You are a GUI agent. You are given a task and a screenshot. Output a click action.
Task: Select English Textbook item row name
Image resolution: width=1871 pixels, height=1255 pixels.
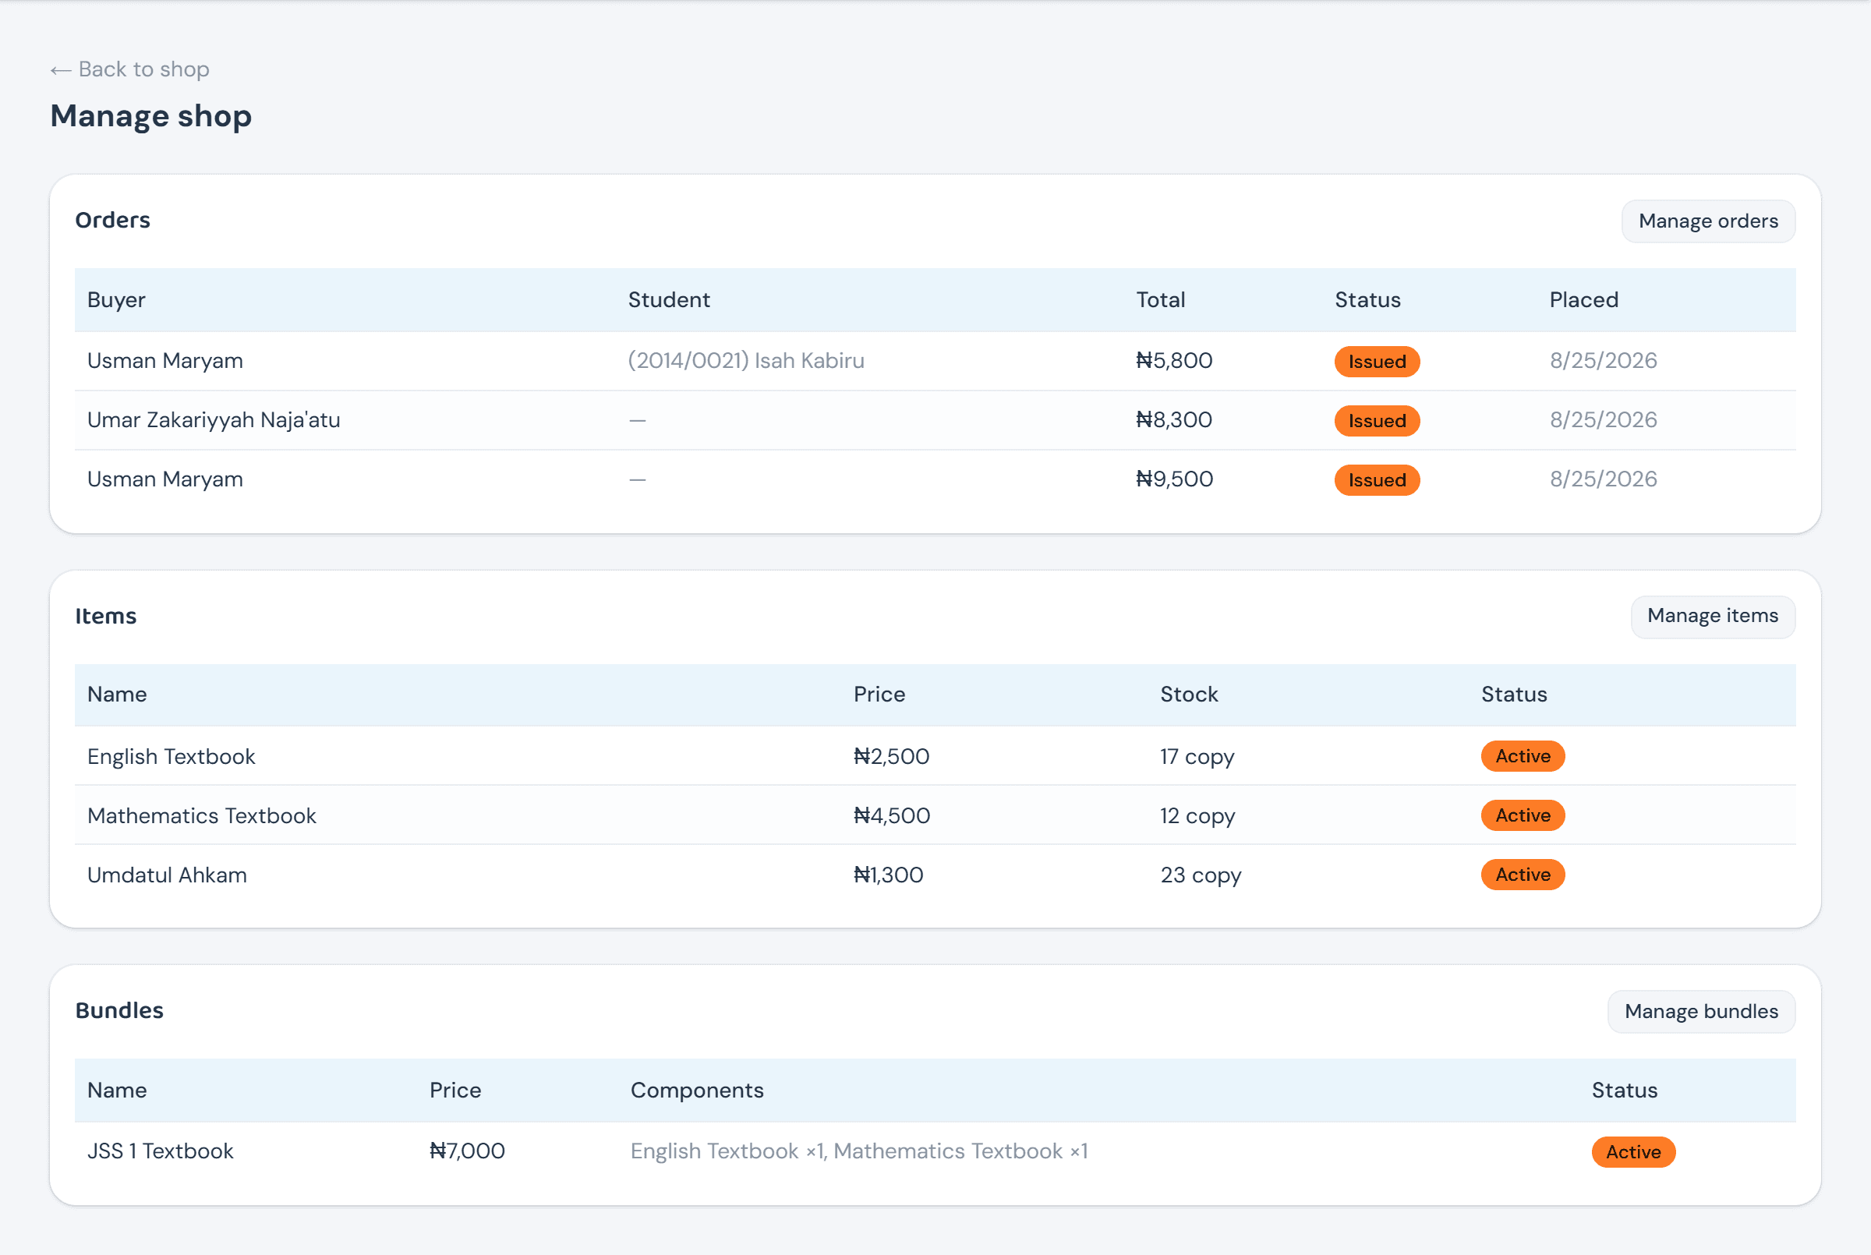[x=172, y=755]
